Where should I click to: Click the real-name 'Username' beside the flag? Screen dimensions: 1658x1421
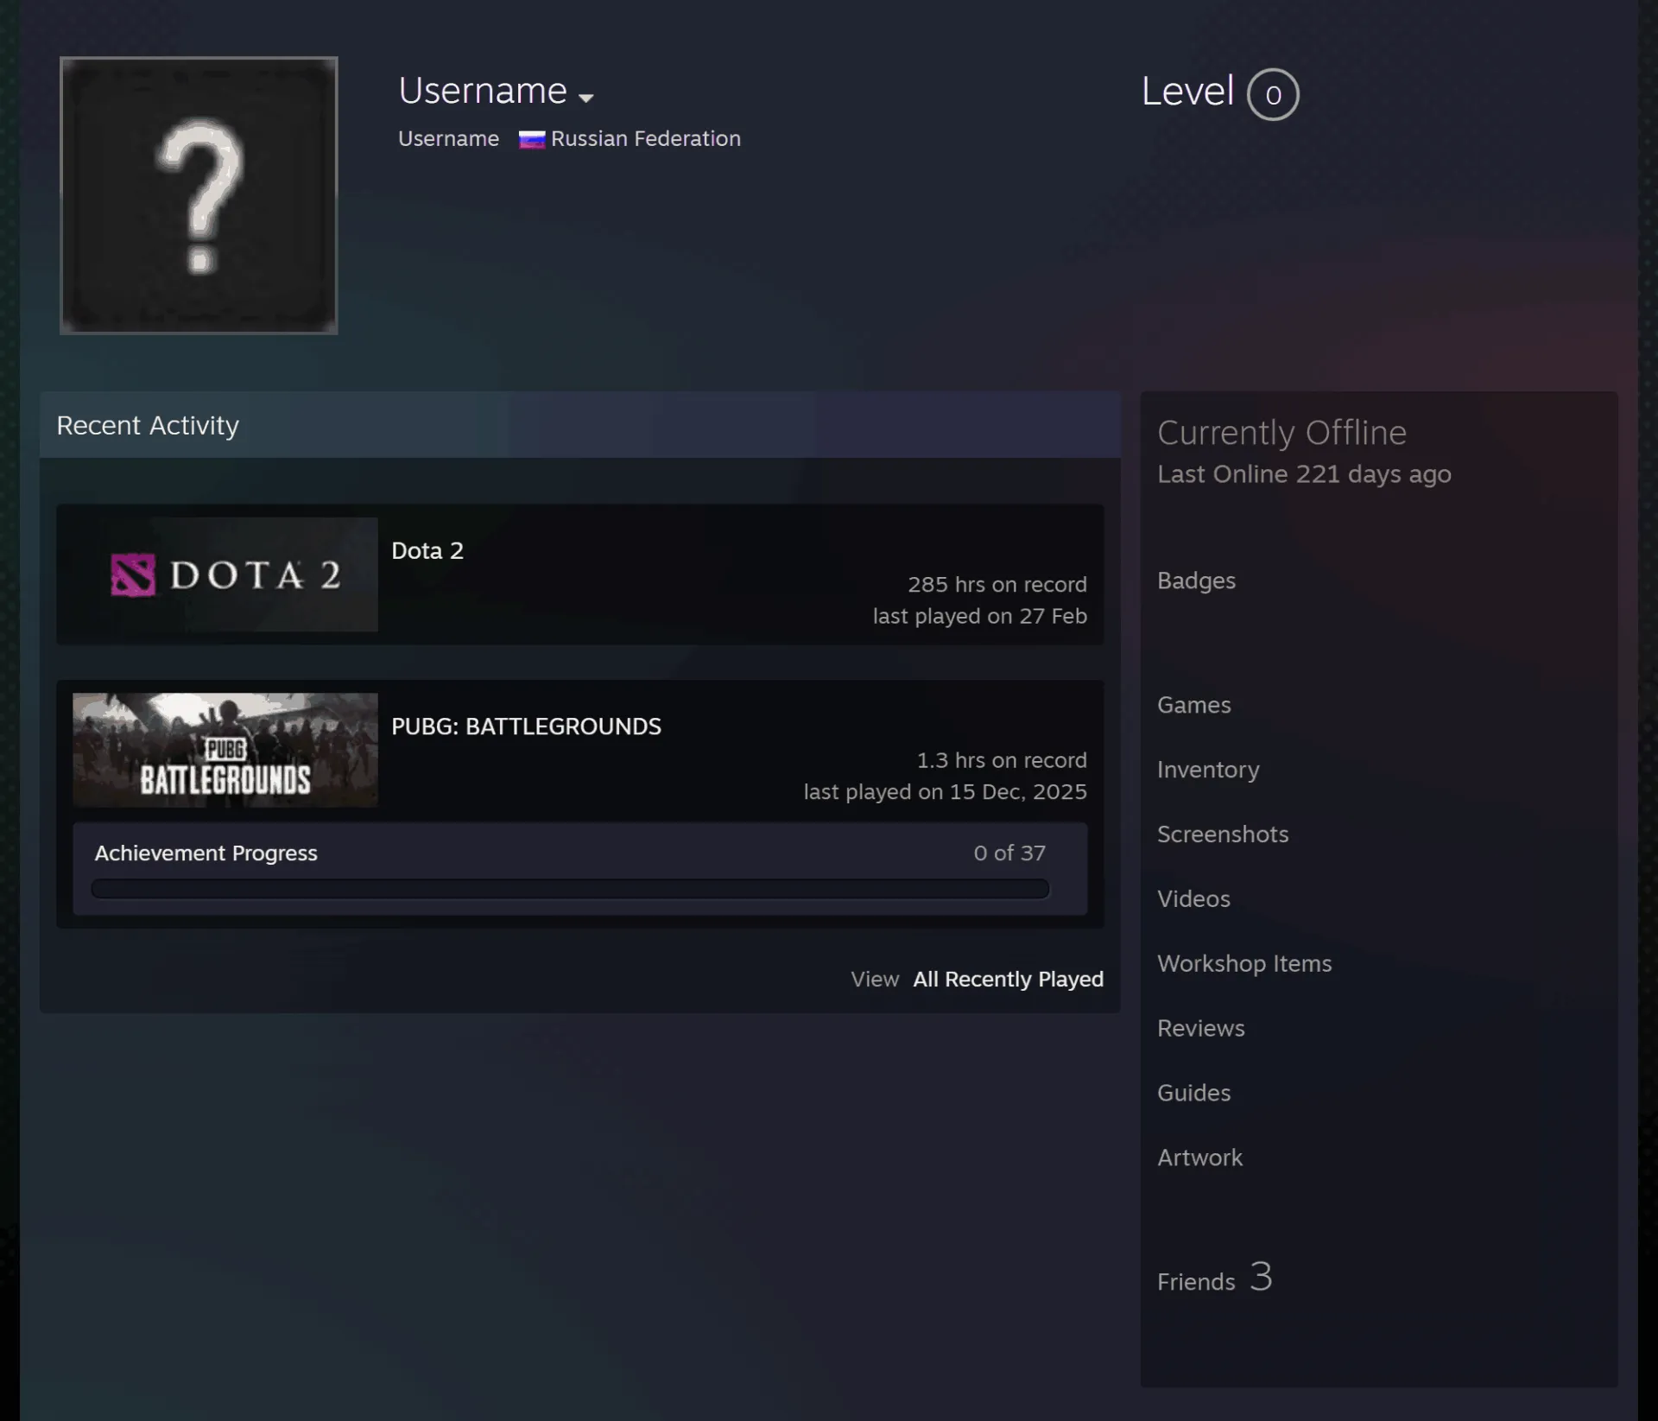tap(448, 138)
